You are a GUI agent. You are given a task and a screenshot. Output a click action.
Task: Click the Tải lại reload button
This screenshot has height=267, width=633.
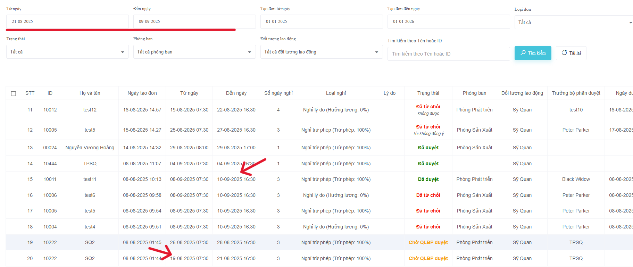click(571, 53)
